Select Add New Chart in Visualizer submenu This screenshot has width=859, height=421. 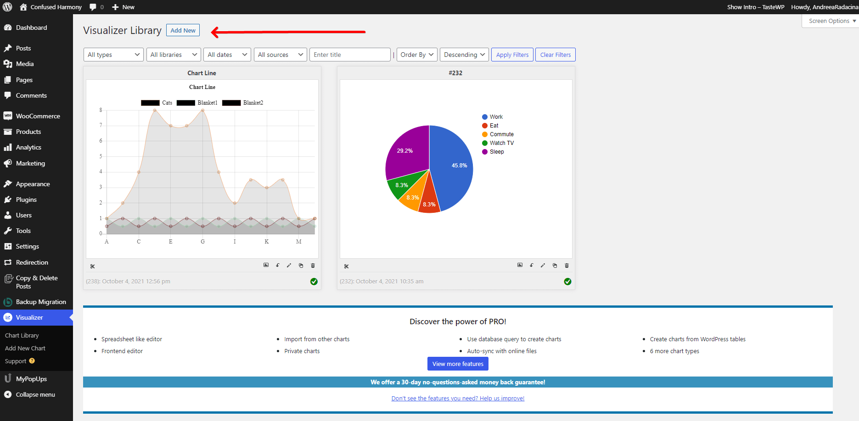[x=25, y=349]
